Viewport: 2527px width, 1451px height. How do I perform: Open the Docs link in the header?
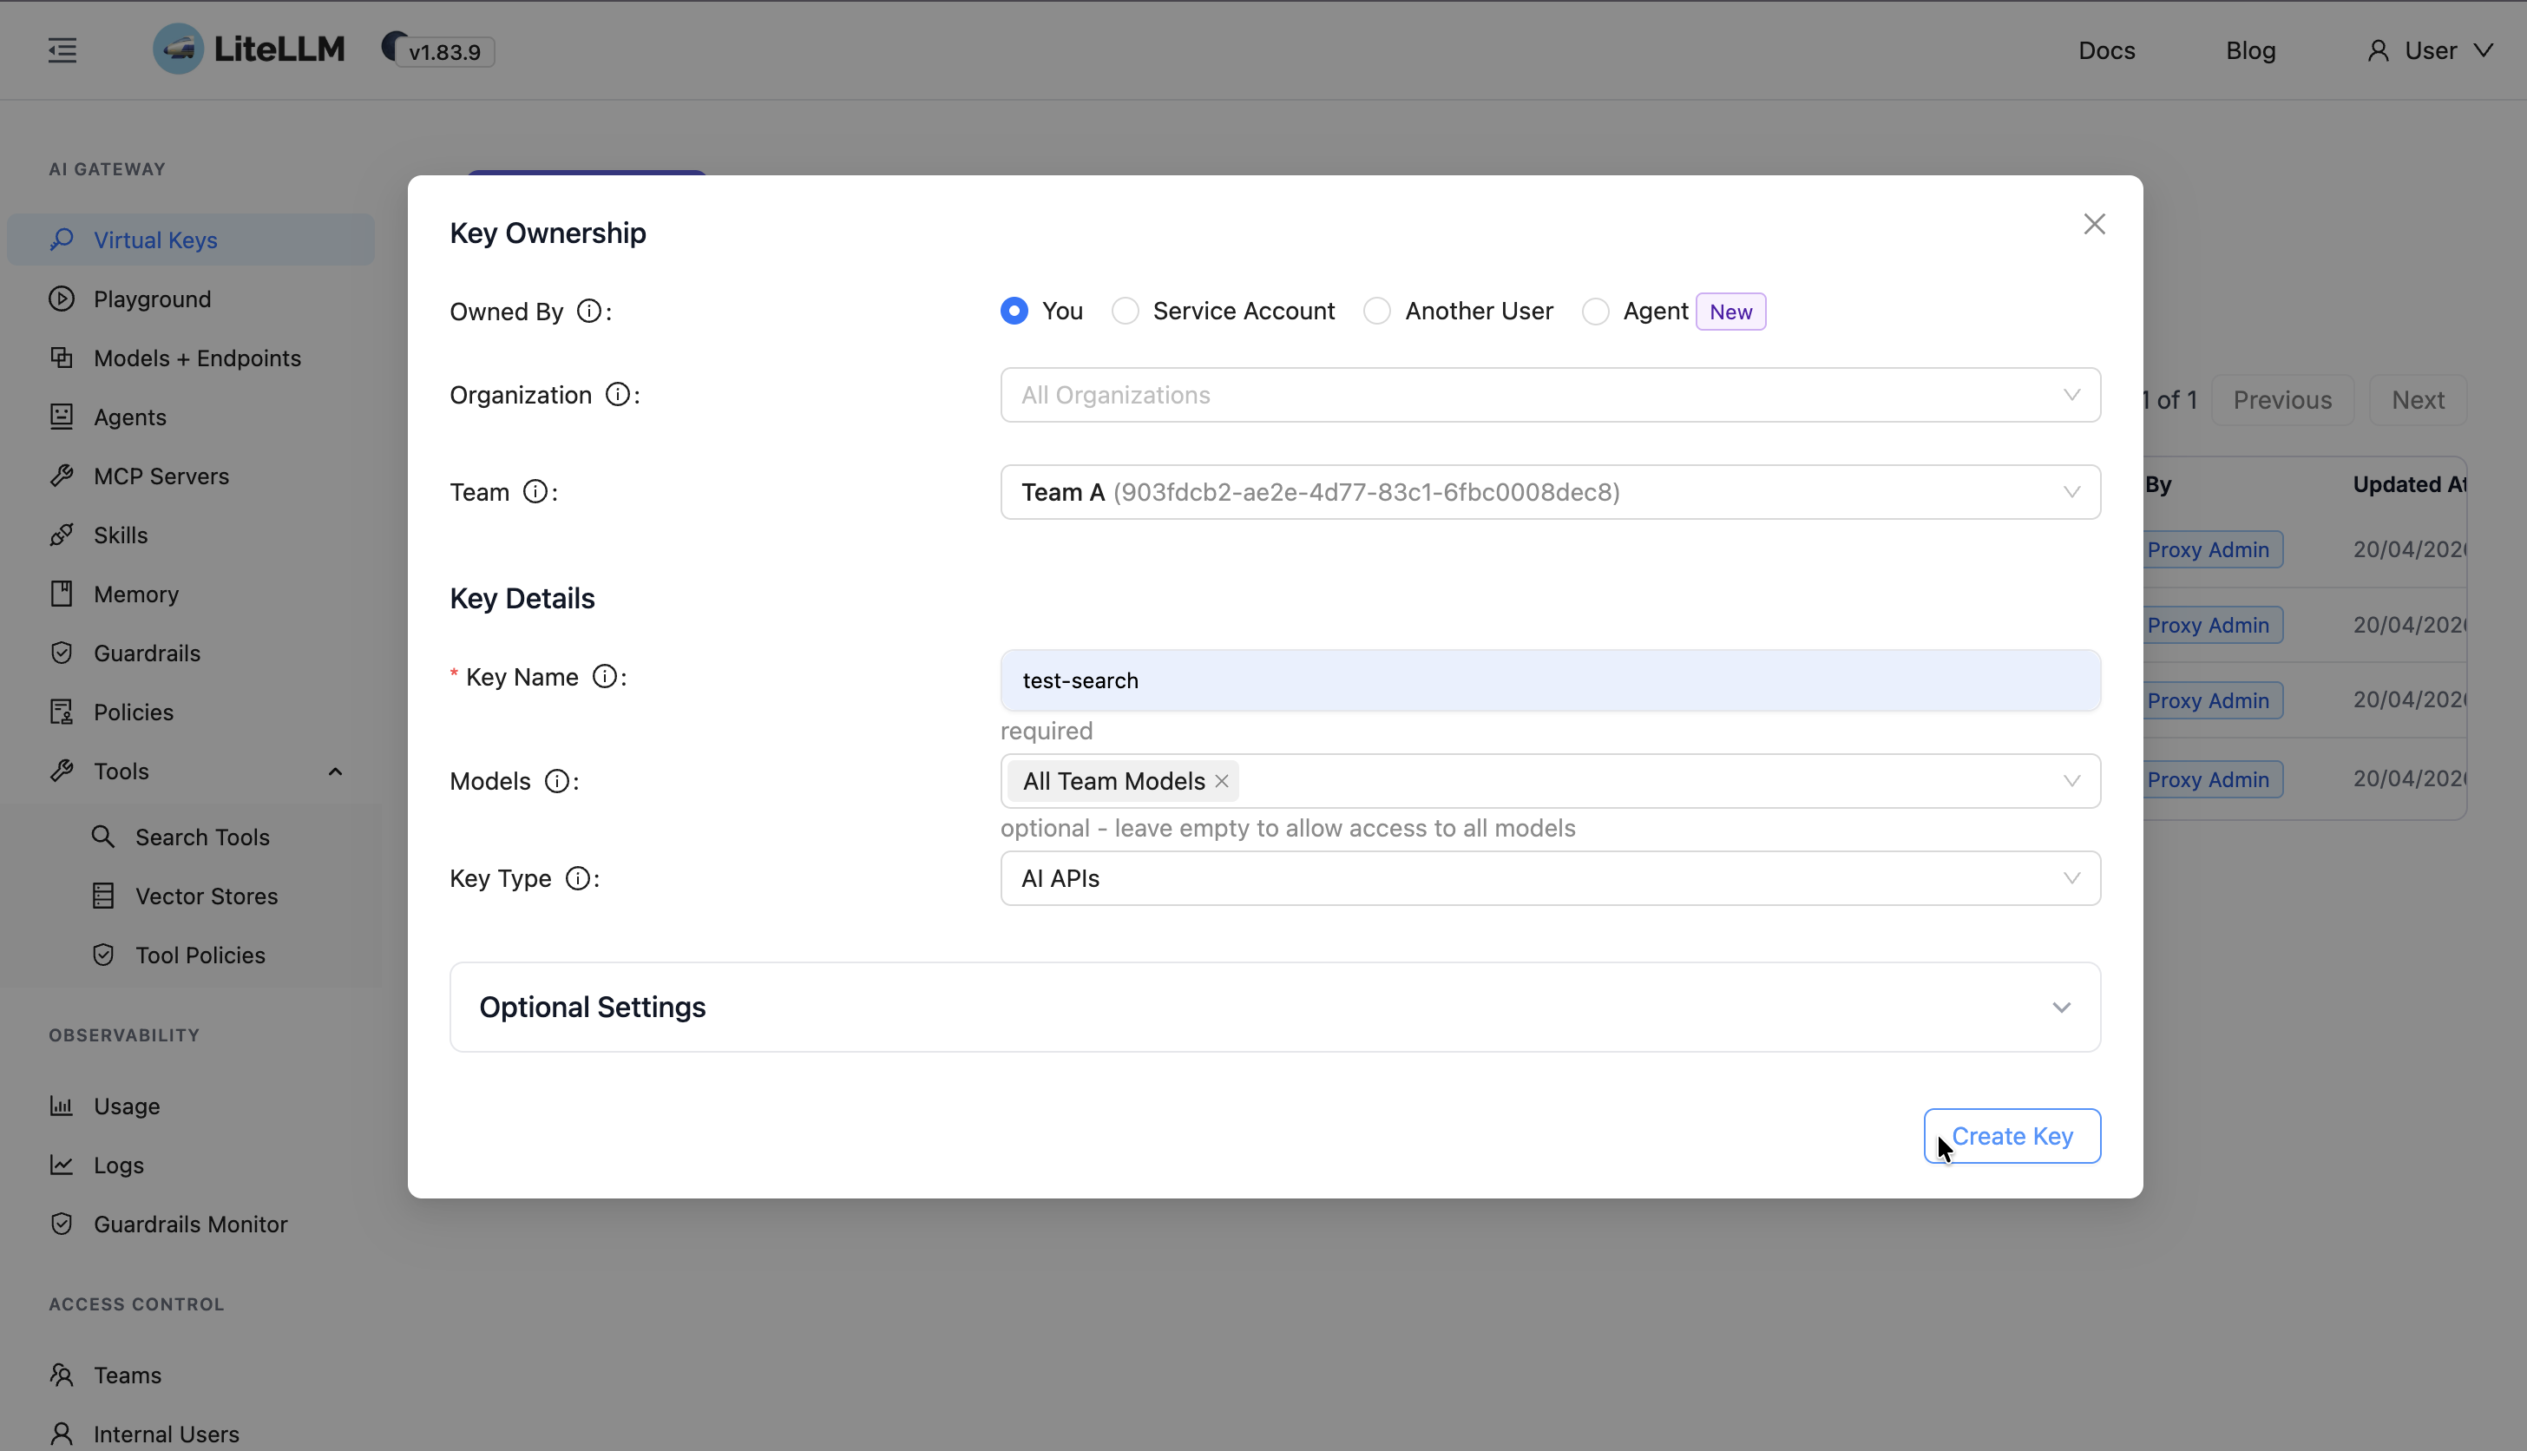[2105, 51]
